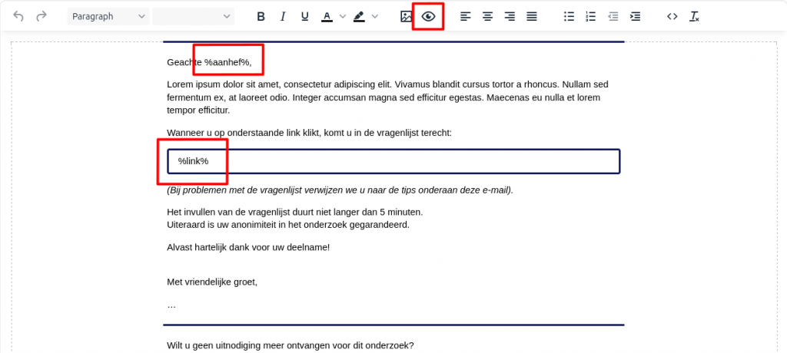Insert an image with toolbar icon
Image resolution: width=787 pixels, height=353 pixels.
point(406,17)
